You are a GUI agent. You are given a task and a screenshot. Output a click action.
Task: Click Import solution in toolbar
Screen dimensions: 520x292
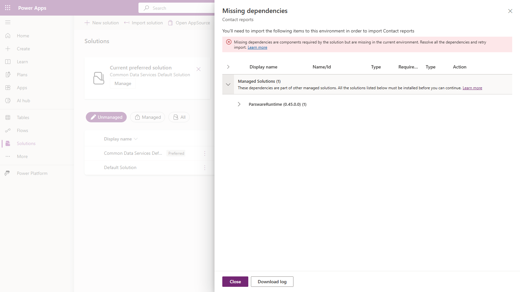click(x=143, y=23)
